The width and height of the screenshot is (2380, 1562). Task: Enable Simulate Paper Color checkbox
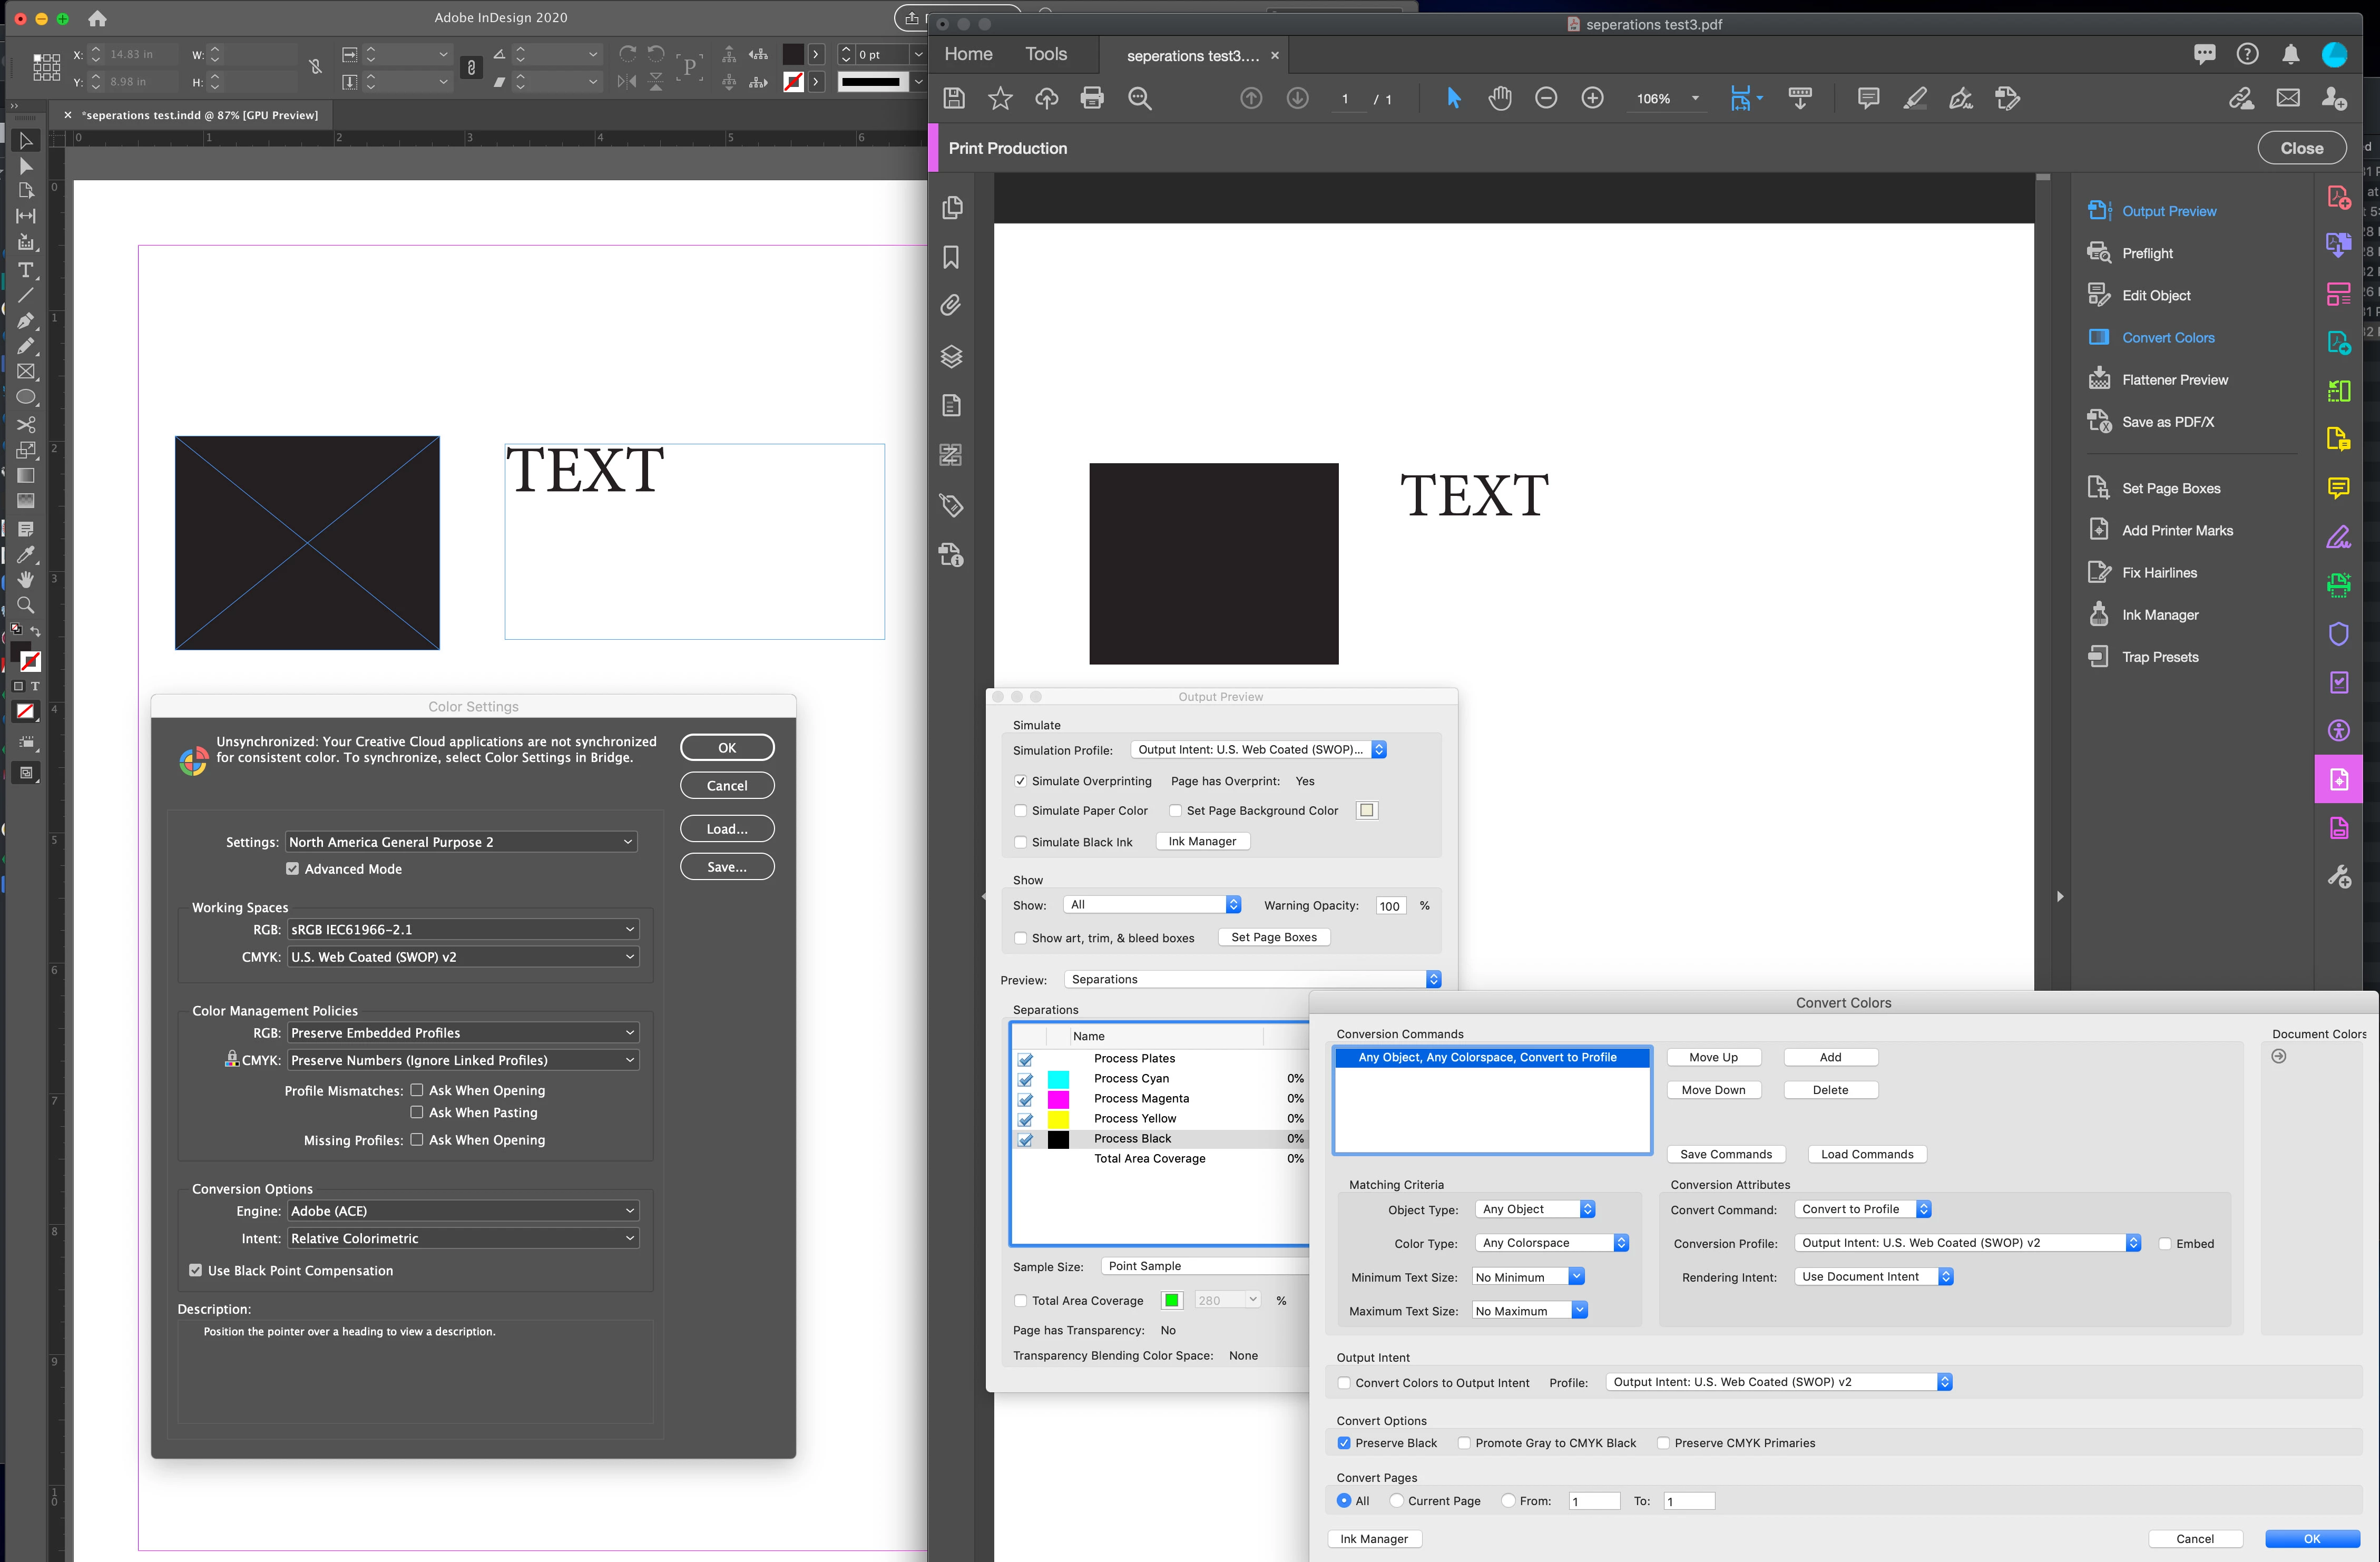click(x=1021, y=811)
